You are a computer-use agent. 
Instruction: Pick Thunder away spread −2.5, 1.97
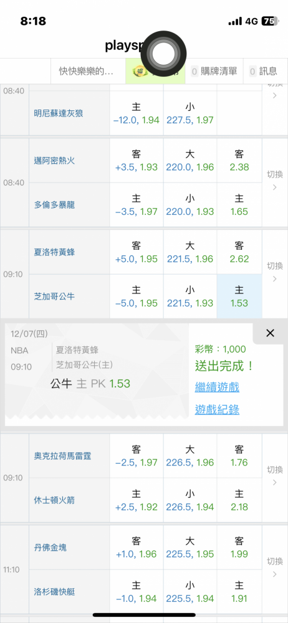137,456
